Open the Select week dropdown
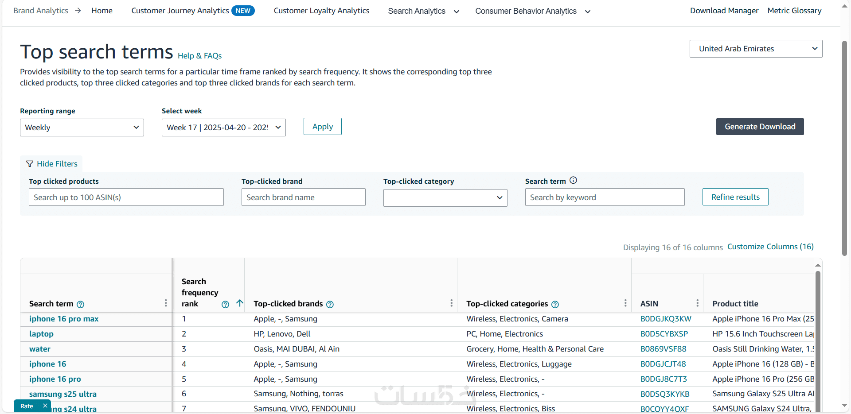851x414 pixels. click(224, 128)
